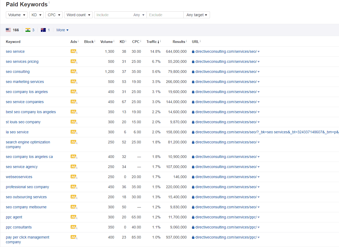This screenshot has width=339, height=247.
Task: Click the info icon beside "Paid Keywords" title
Action: (x=49, y=3)
